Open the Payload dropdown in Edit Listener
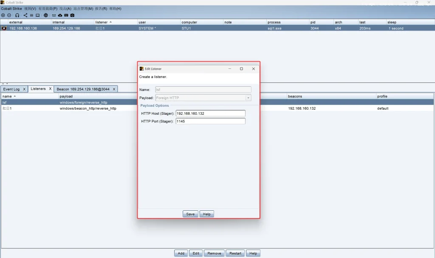 point(248,98)
